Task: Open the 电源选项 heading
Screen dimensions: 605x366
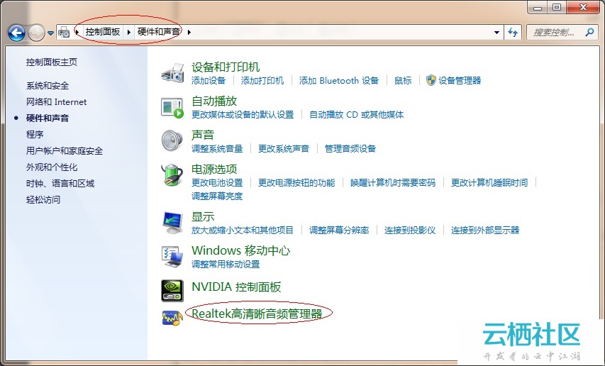Action: (x=214, y=169)
